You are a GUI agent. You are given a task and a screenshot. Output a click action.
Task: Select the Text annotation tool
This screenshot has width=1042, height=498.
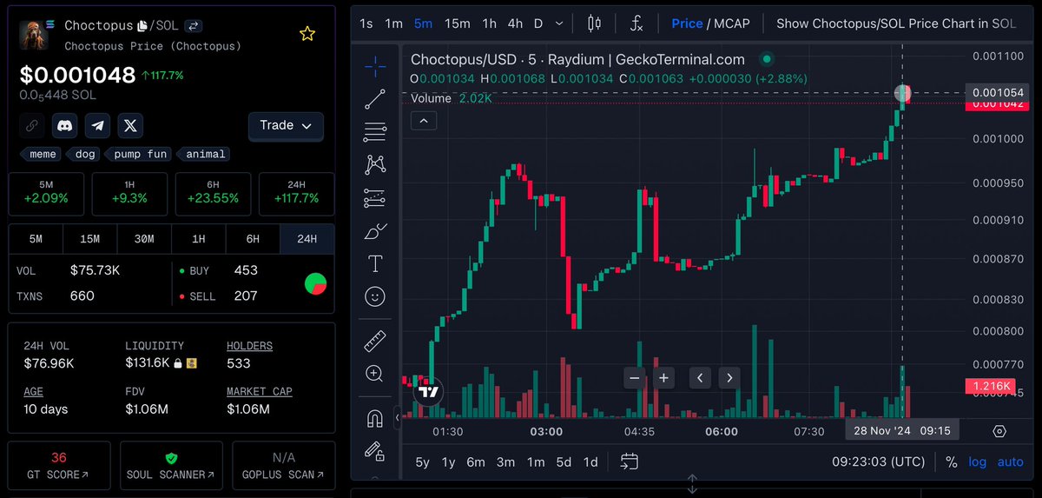[375, 263]
